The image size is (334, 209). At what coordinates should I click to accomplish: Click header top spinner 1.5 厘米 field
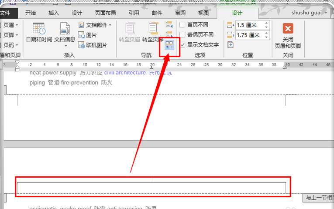pos(248,25)
